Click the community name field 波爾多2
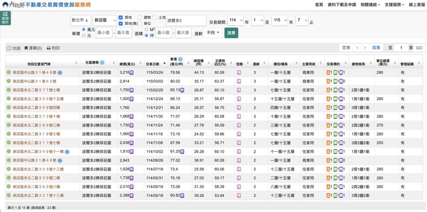Image resolution: width=427 pixels, height=212 pixels. pos(186,20)
